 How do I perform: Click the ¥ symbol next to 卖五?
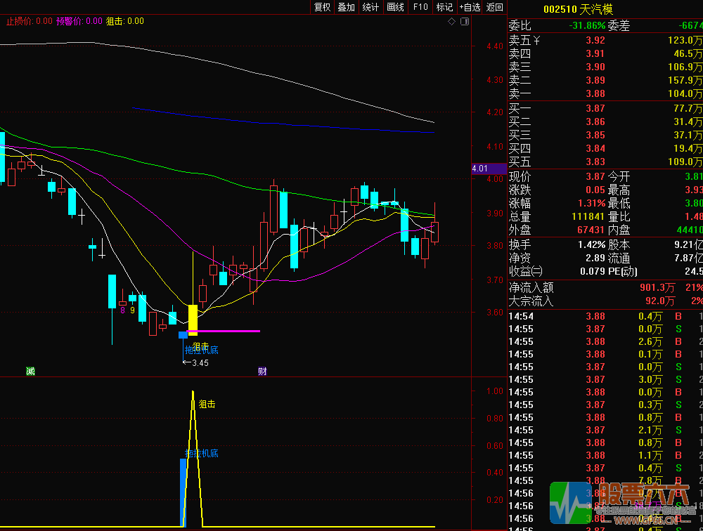[x=536, y=40]
